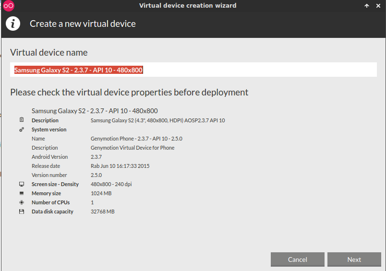Click the 'Create a new virtual device' heading
386x271 pixels.
coord(83,24)
